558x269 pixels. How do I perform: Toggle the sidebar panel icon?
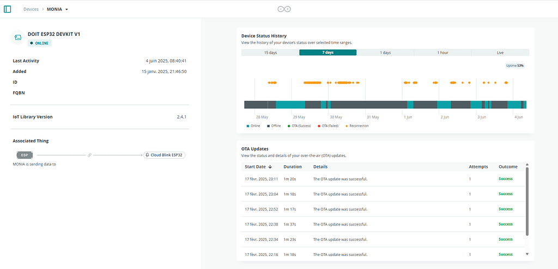[x=8, y=9]
